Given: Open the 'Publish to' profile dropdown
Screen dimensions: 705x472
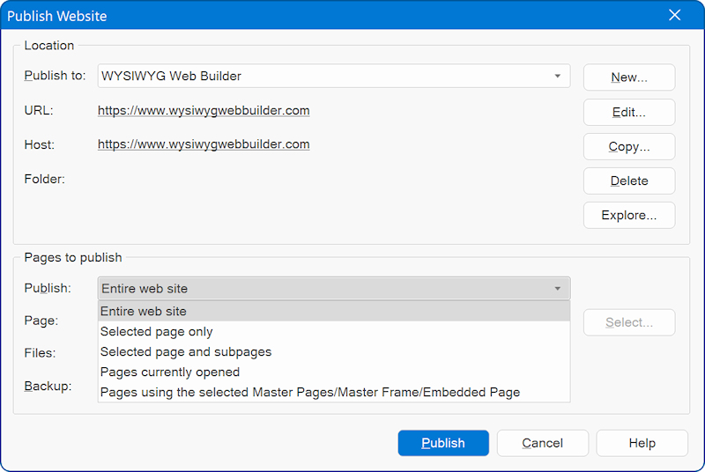Looking at the screenshot, I should coord(326,77).
